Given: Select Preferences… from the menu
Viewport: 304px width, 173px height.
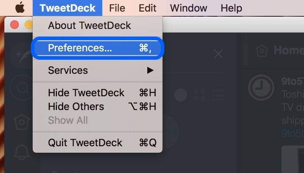Looking at the screenshot, I should [98, 48].
